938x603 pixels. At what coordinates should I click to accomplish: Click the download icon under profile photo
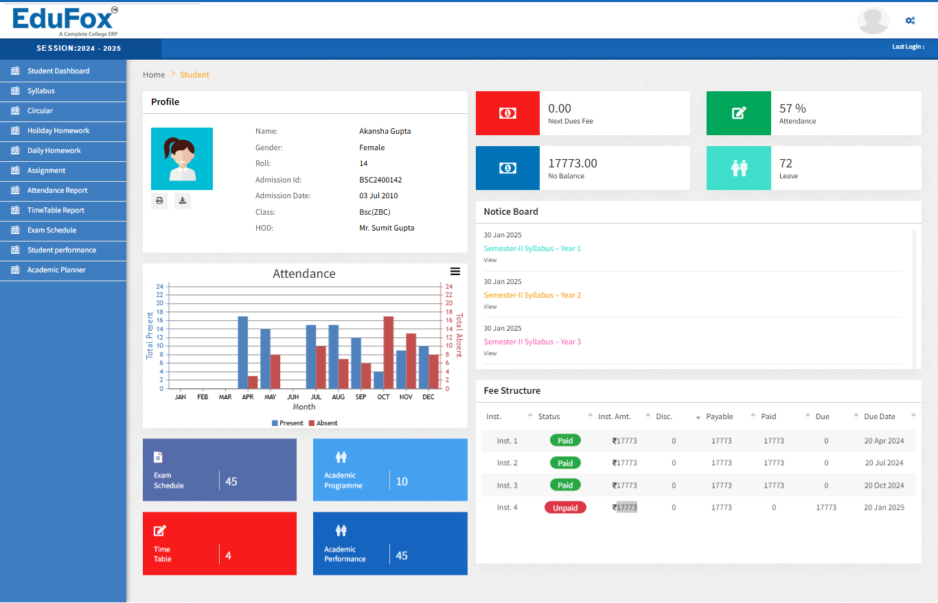(183, 200)
